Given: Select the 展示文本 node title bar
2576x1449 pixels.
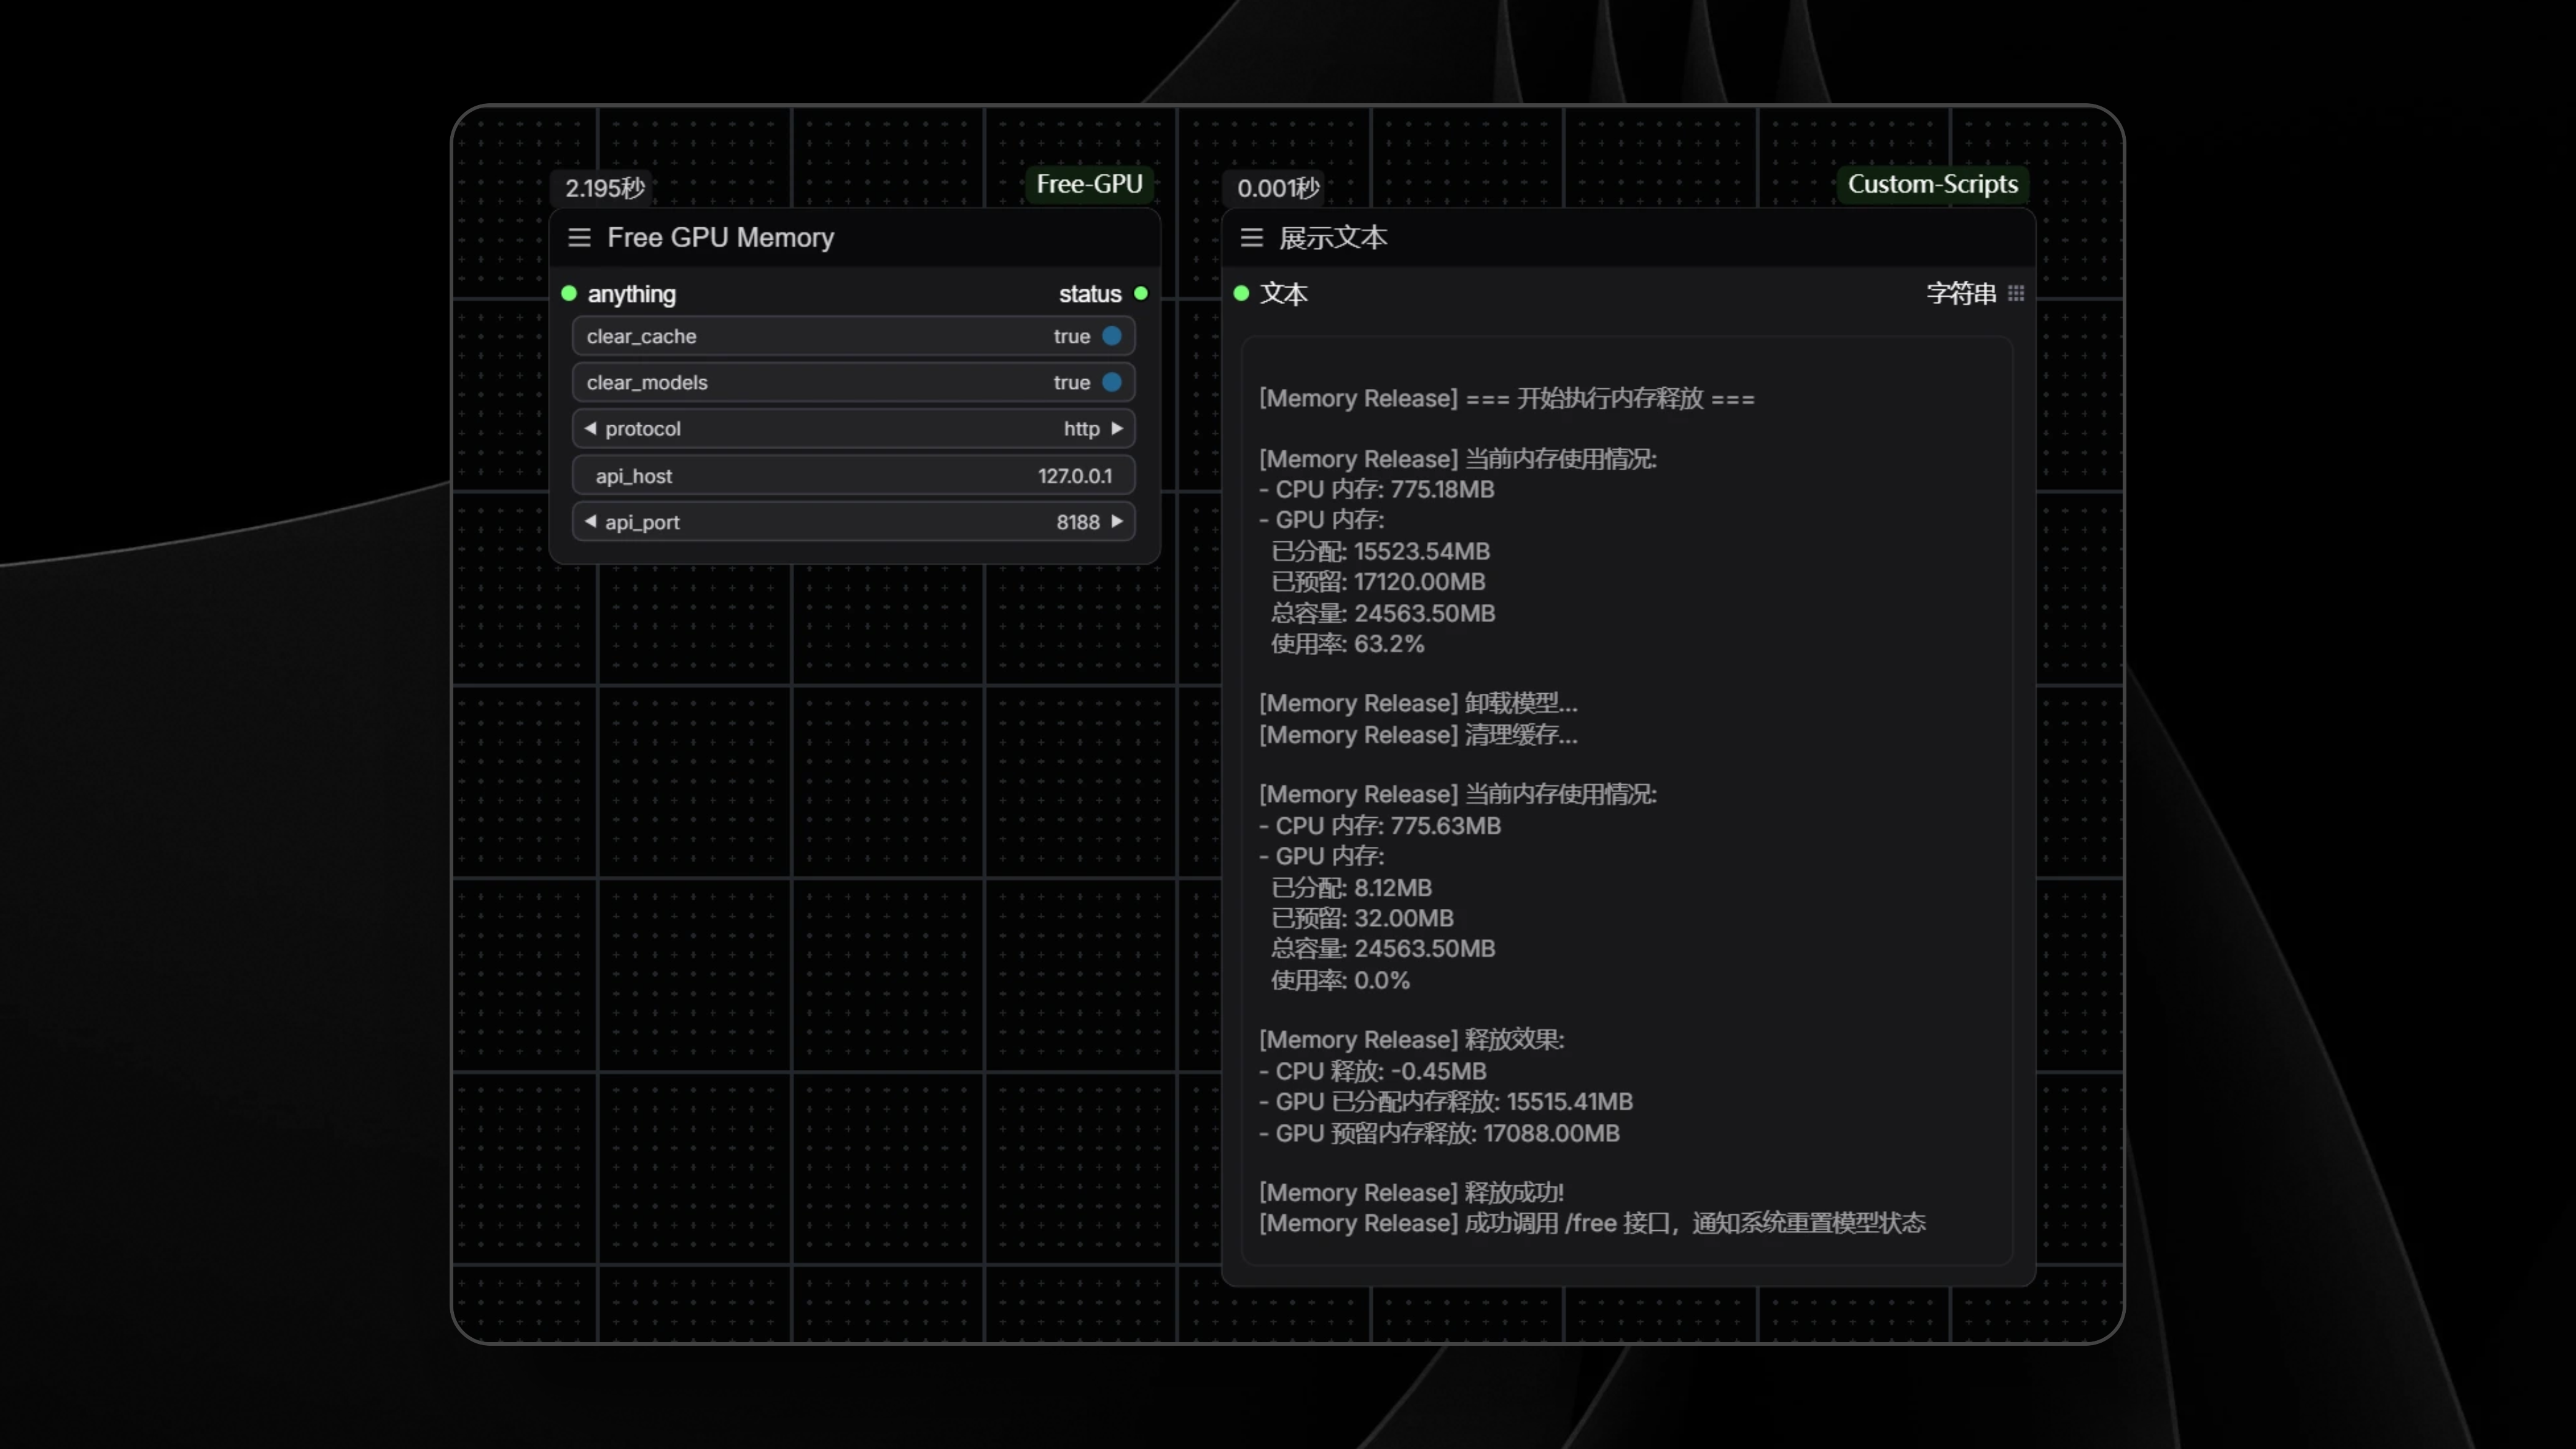Looking at the screenshot, I should (1650, 237).
